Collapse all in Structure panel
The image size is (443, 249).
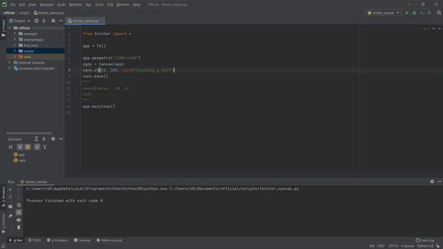click(x=44, y=139)
